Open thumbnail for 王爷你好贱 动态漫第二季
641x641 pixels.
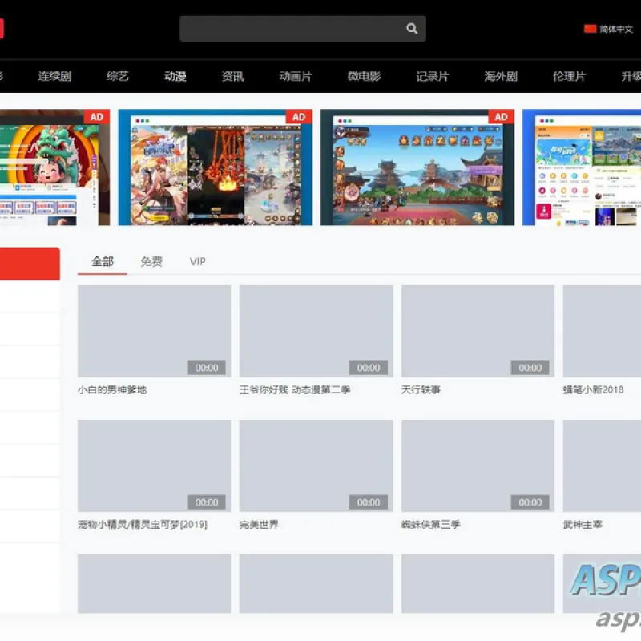tap(316, 331)
